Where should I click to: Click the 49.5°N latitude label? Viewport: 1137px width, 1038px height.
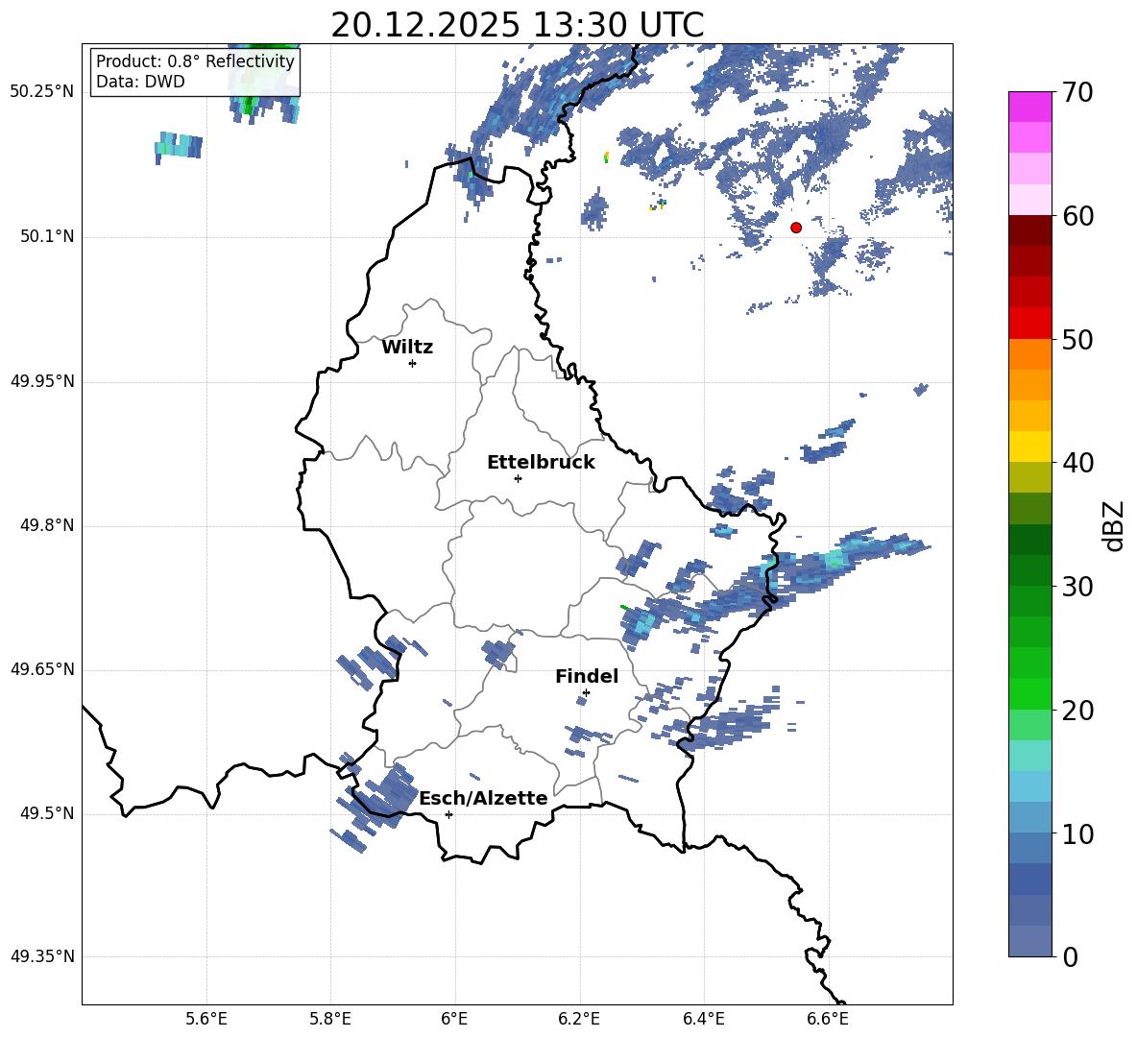click(47, 813)
